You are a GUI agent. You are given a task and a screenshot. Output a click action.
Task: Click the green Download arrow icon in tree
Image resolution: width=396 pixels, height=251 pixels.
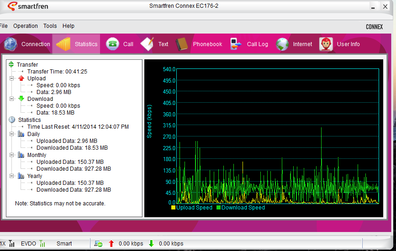pyautogui.click(x=21, y=99)
